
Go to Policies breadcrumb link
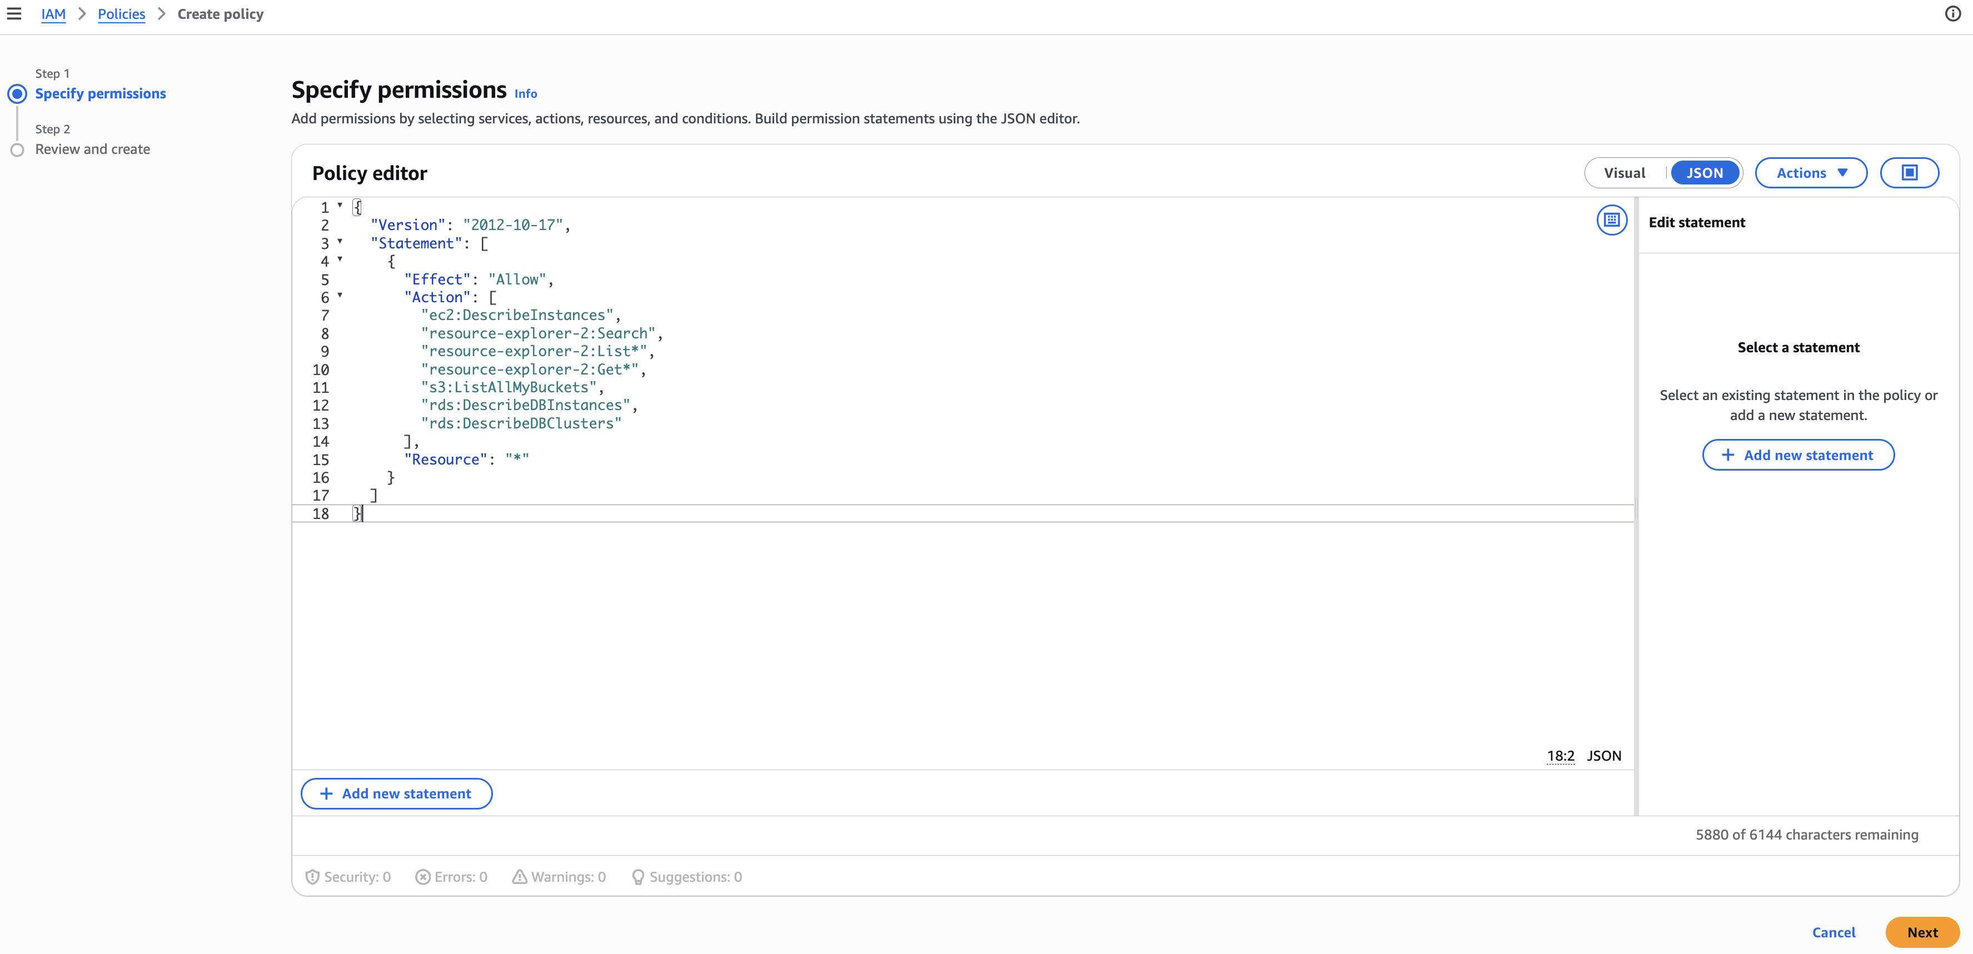pos(121,14)
